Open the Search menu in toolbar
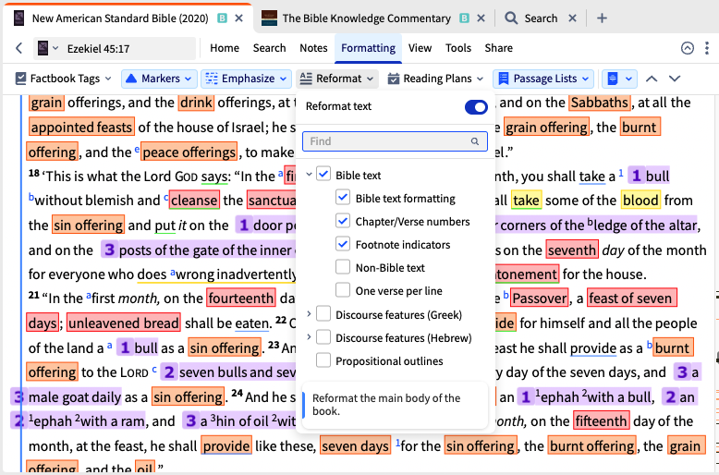 (x=269, y=48)
